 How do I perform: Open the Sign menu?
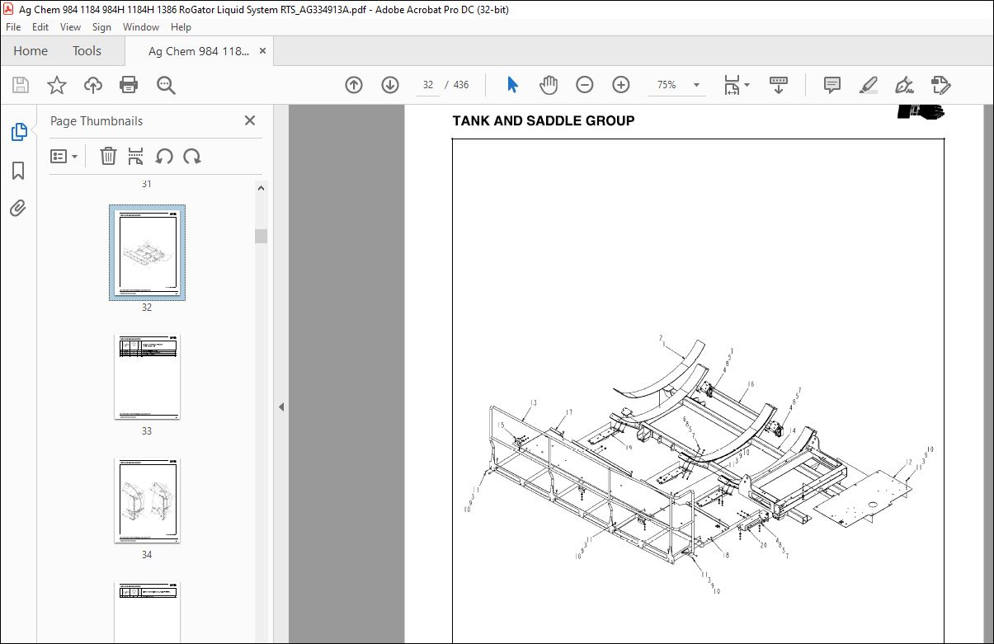(x=101, y=27)
